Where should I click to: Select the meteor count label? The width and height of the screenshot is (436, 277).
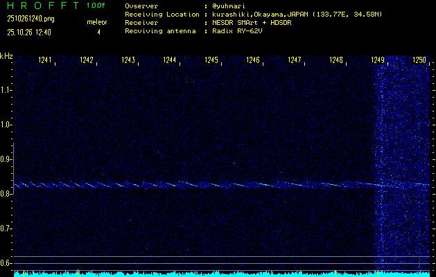96,23
